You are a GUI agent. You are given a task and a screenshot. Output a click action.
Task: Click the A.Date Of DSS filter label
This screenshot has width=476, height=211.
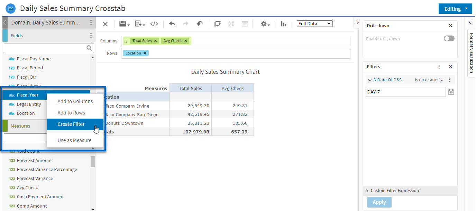pyautogui.click(x=387, y=80)
